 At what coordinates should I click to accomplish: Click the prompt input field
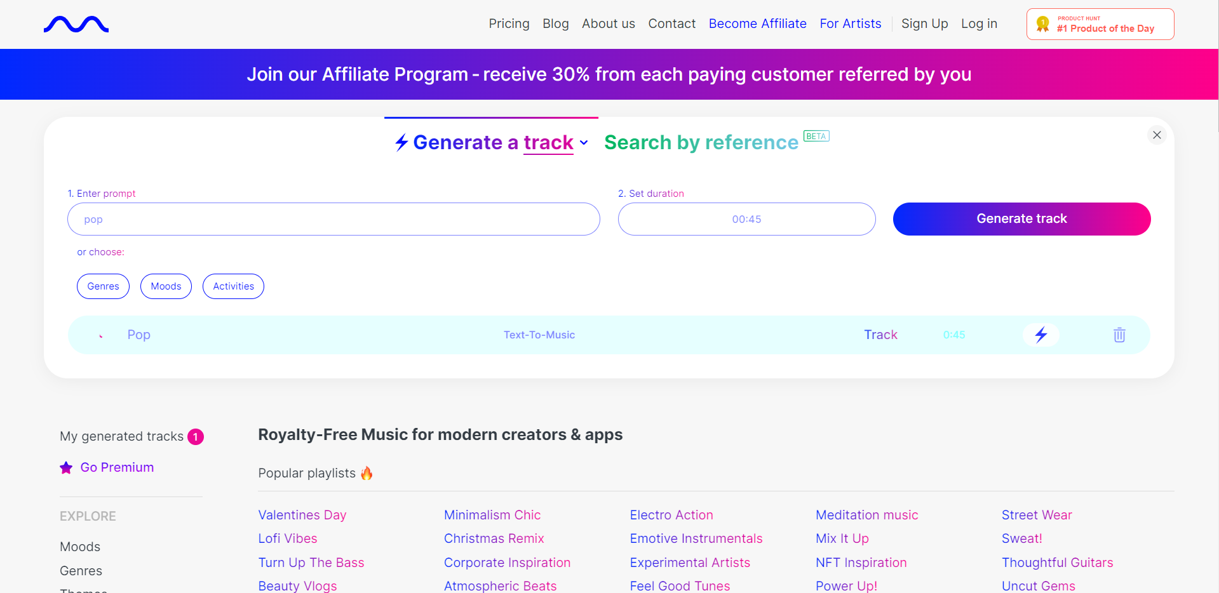[333, 219]
